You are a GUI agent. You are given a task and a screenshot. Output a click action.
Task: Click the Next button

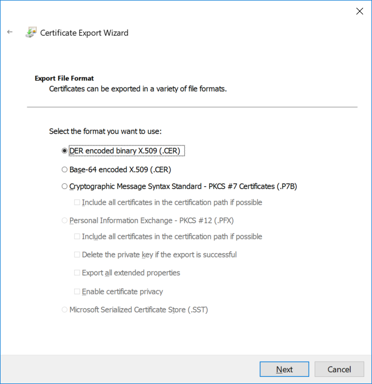coord(285,369)
